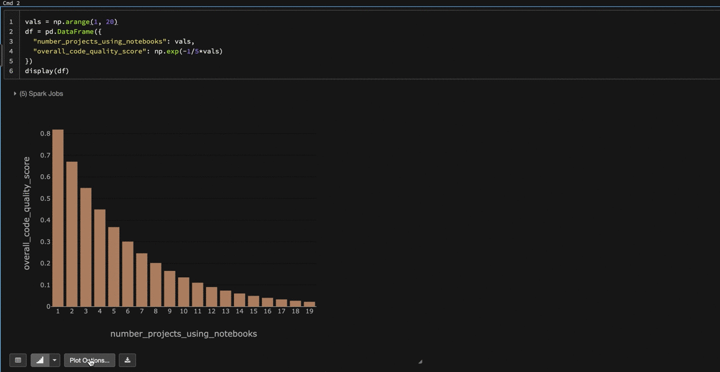Click the shortest bar at x value 19

[309, 303]
